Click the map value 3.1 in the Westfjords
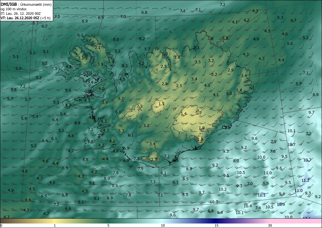The width and height of the screenshot is (322, 228). point(98,47)
